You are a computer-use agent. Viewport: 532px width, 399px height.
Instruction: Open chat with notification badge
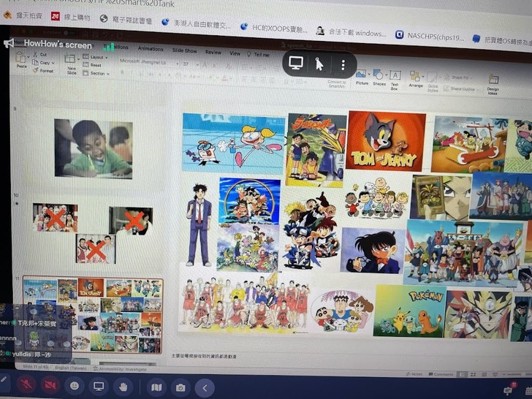[x=509, y=389]
